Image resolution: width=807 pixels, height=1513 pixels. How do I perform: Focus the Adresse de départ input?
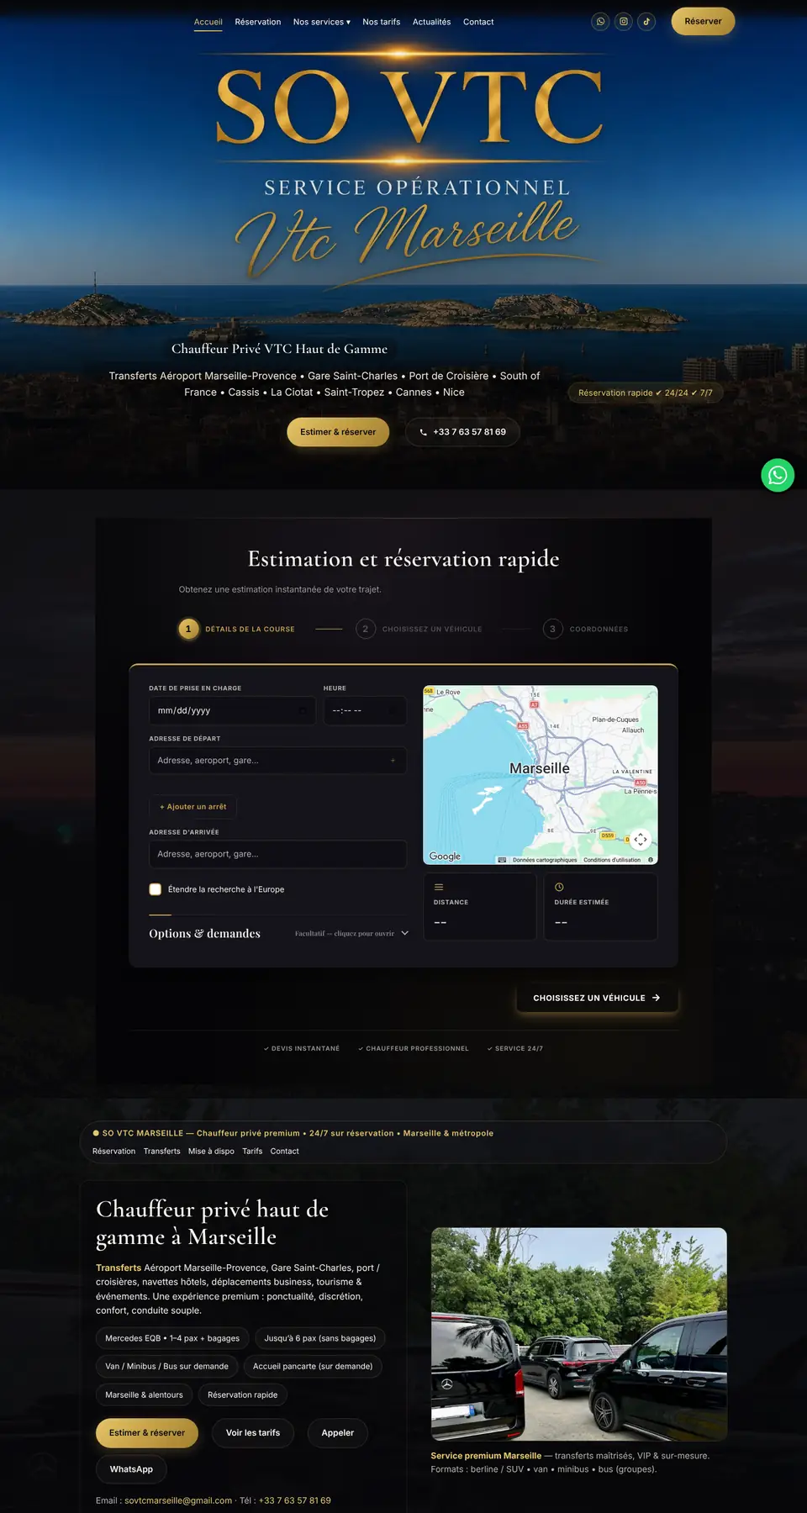(x=277, y=760)
